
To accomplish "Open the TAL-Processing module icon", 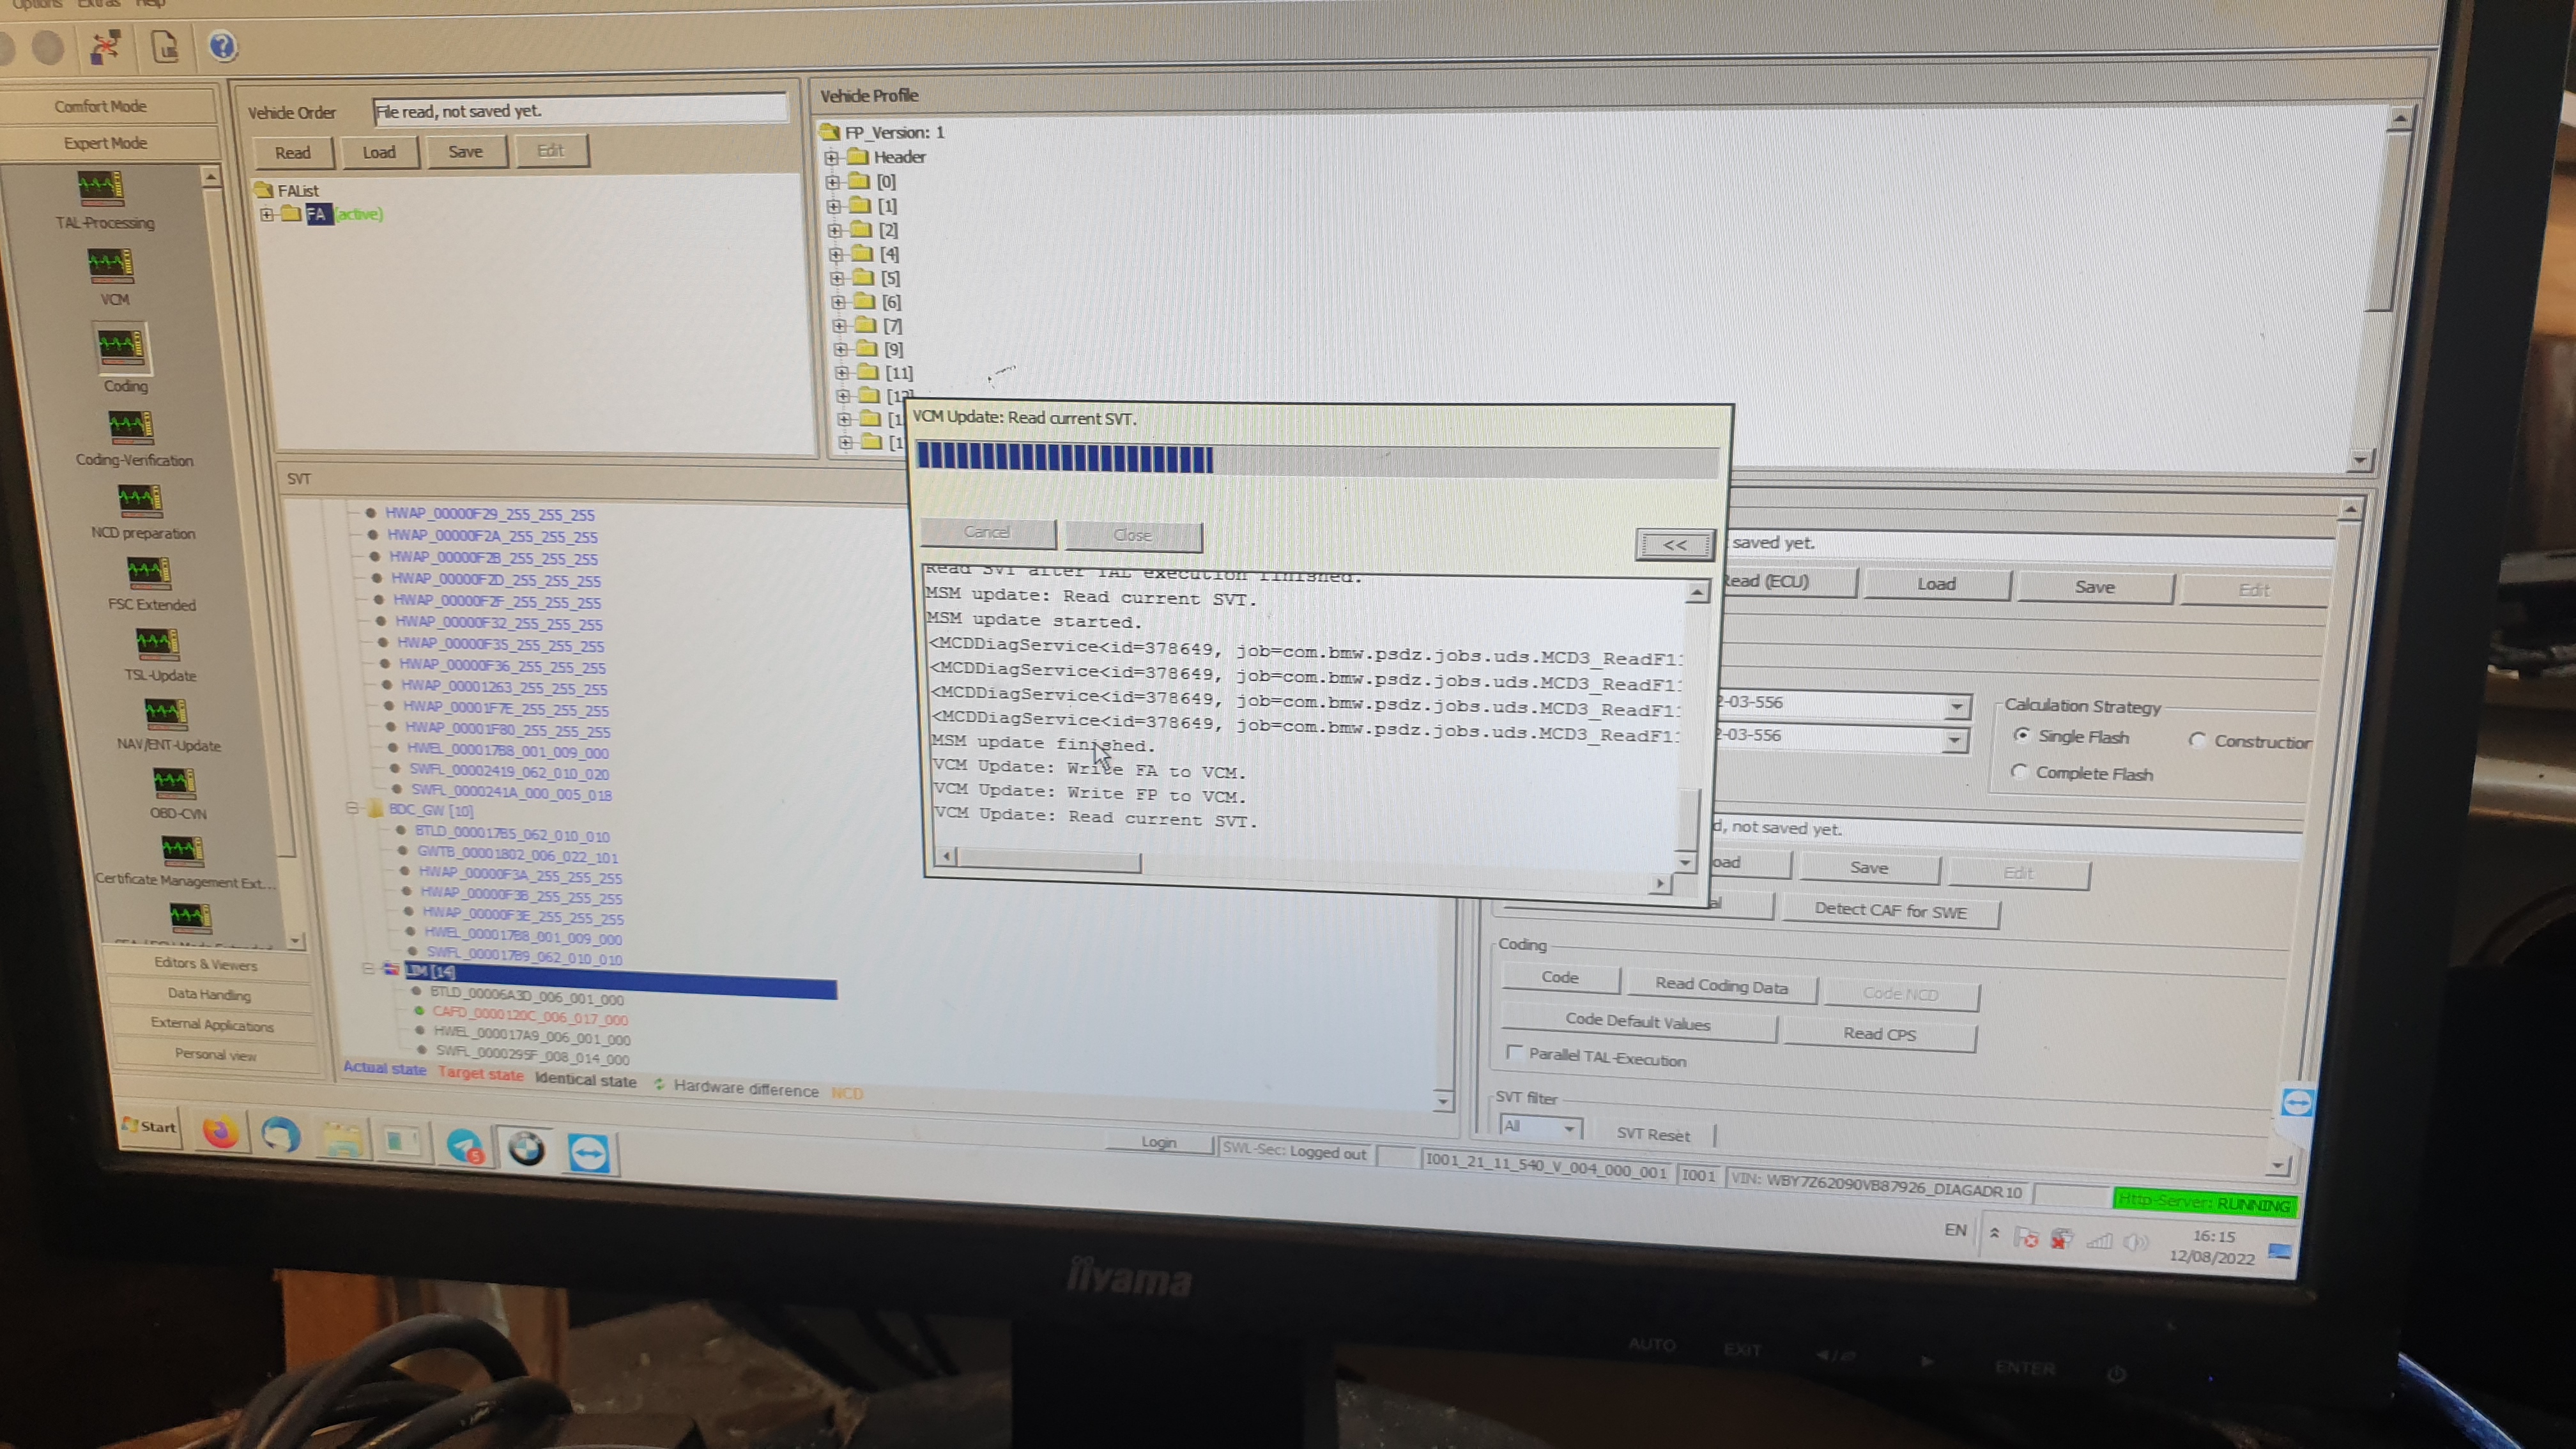I will point(101,188).
